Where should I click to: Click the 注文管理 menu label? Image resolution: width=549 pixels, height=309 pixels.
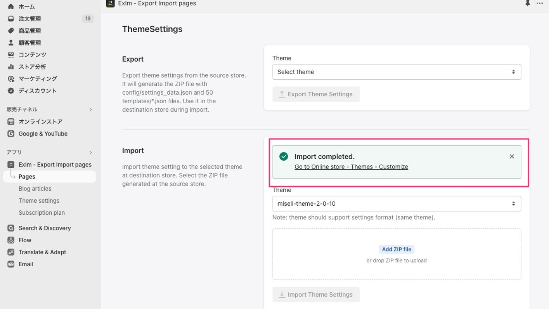click(x=29, y=19)
